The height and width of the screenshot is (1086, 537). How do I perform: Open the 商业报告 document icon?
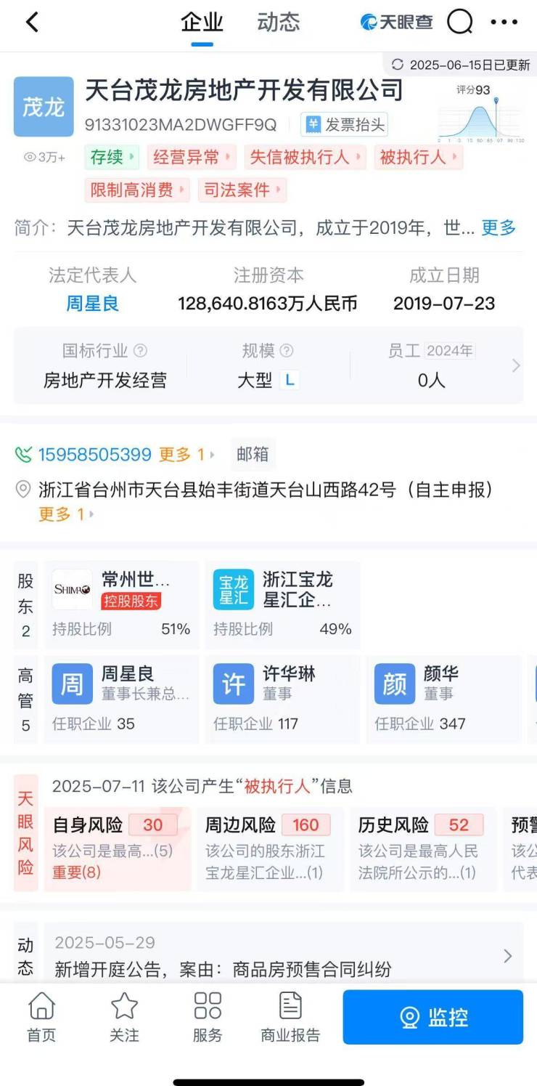[290, 1017]
